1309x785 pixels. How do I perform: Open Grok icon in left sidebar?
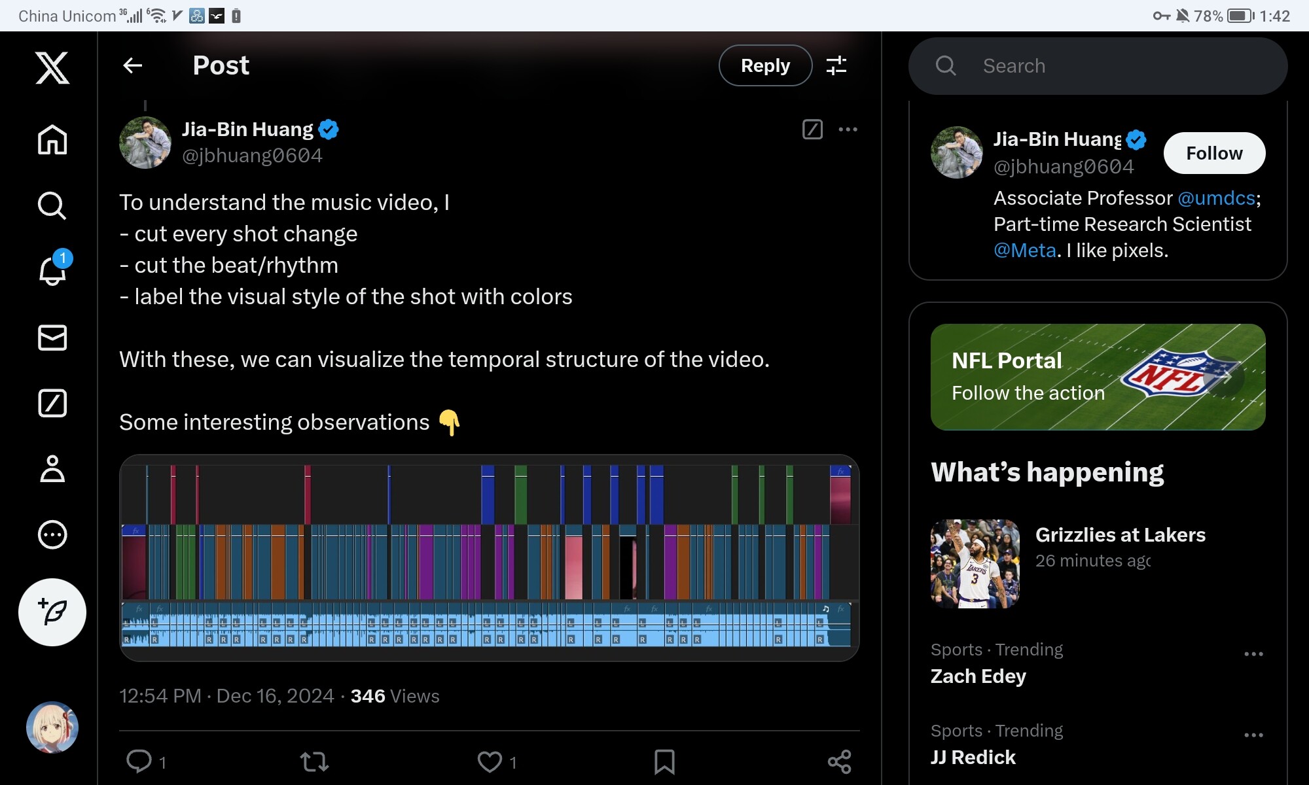(52, 403)
